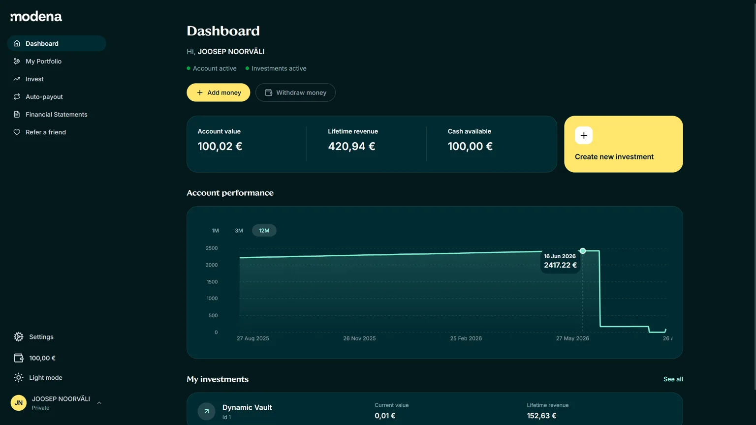Click the sidebar wallet balance 100,00 €
The image size is (756, 425).
pos(42,358)
